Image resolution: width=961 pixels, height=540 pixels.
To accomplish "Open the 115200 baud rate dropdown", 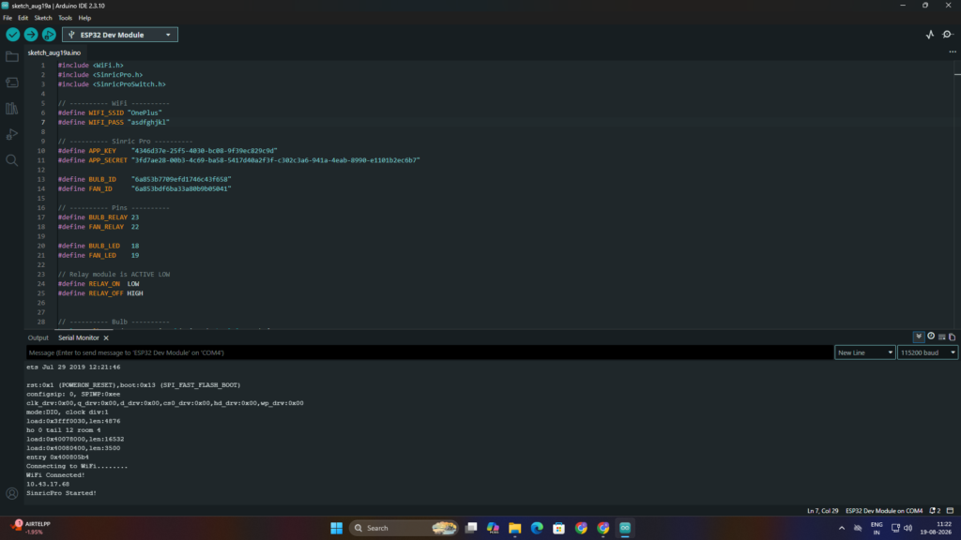I will (927, 352).
